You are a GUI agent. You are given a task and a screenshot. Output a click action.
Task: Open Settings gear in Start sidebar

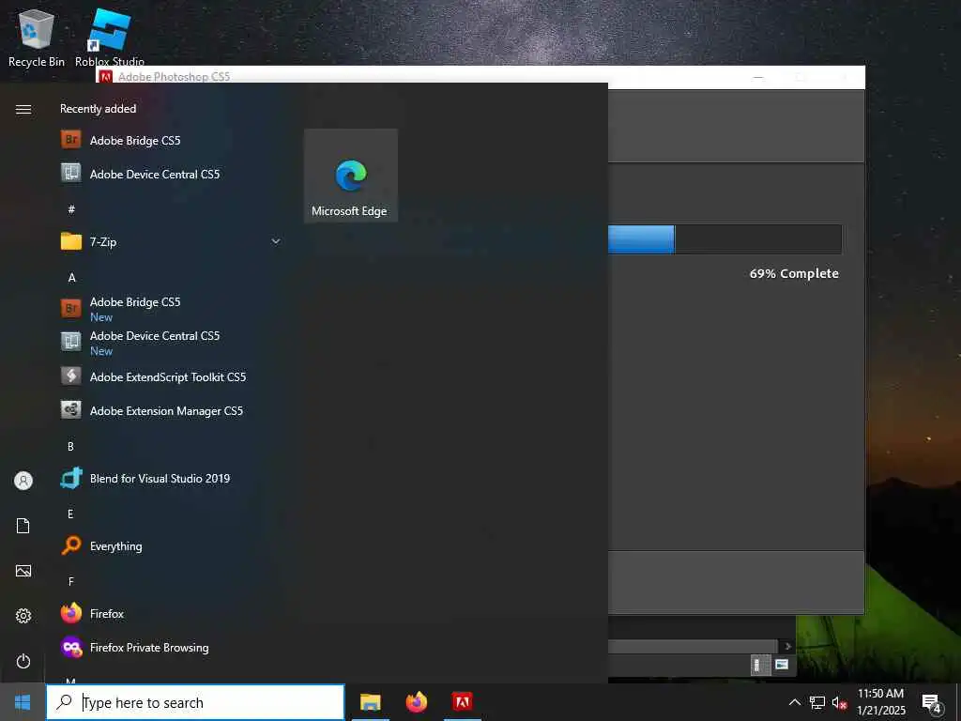(x=23, y=616)
